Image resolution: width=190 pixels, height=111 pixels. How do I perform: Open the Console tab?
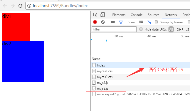(136, 15)
